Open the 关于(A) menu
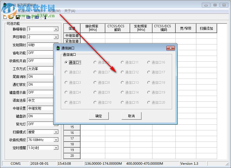The width and height of the screenshot is (231, 168). (70, 11)
